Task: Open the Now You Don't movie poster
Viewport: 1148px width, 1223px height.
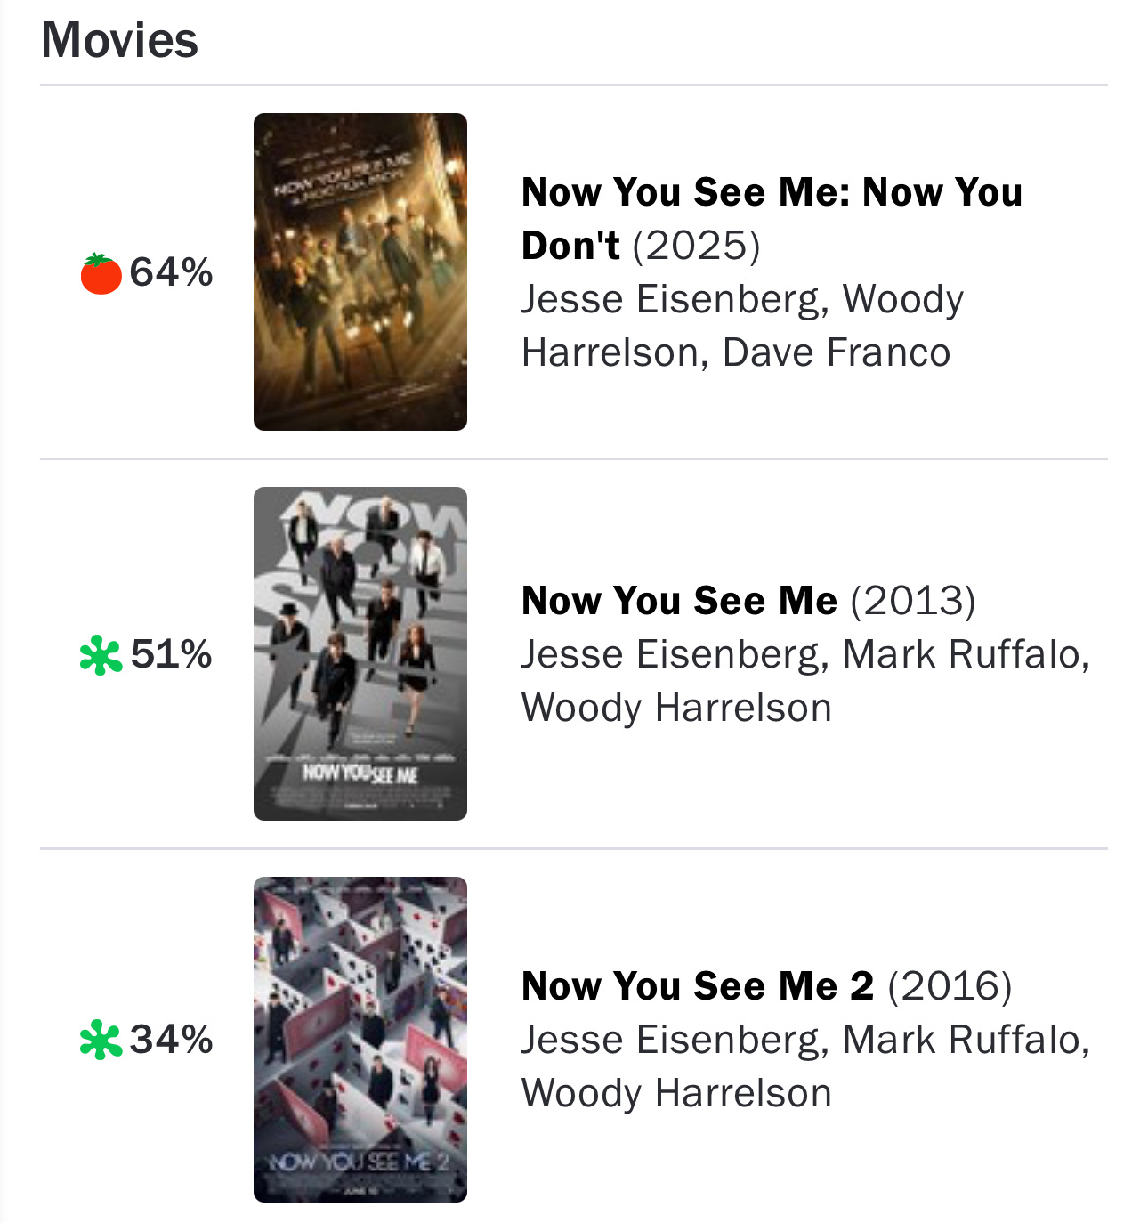Action: (x=360, y=271)
